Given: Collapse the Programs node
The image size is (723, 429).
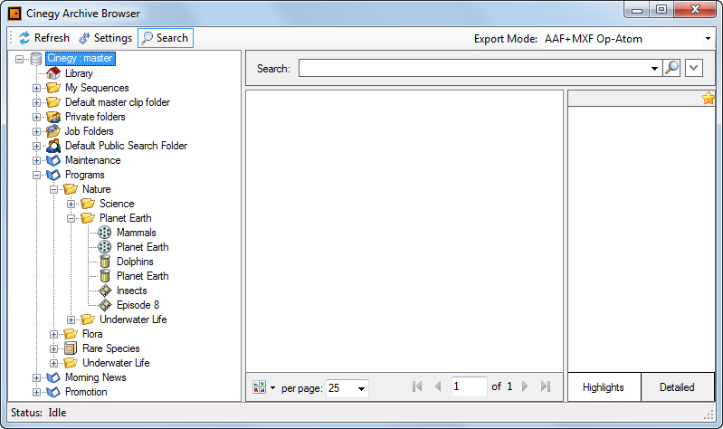Looking at the screenshot, I should (36, 176).
